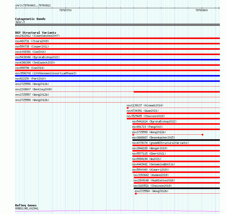Click nsv5577115 (Ebert2021) label
Viewport: 227px width, 214px height.
[x=149, y=154]
